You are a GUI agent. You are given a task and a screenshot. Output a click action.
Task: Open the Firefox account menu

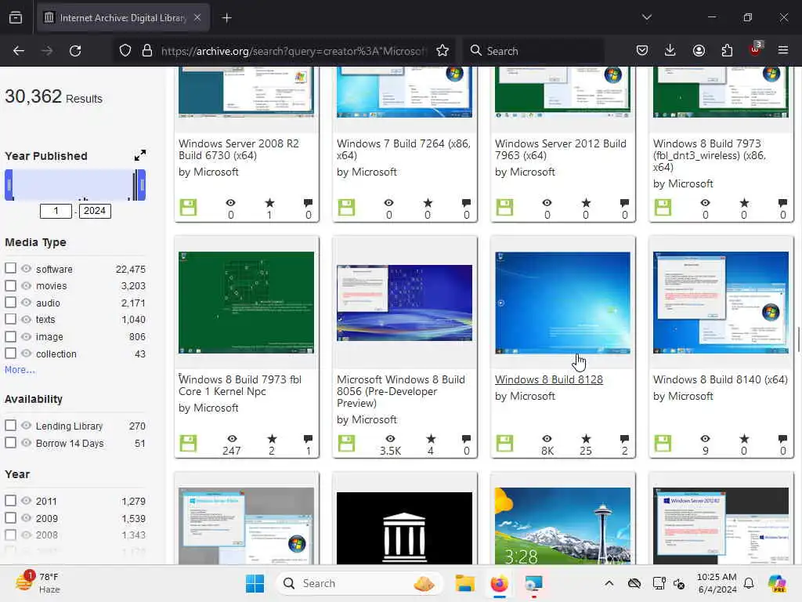pos(699,50)
